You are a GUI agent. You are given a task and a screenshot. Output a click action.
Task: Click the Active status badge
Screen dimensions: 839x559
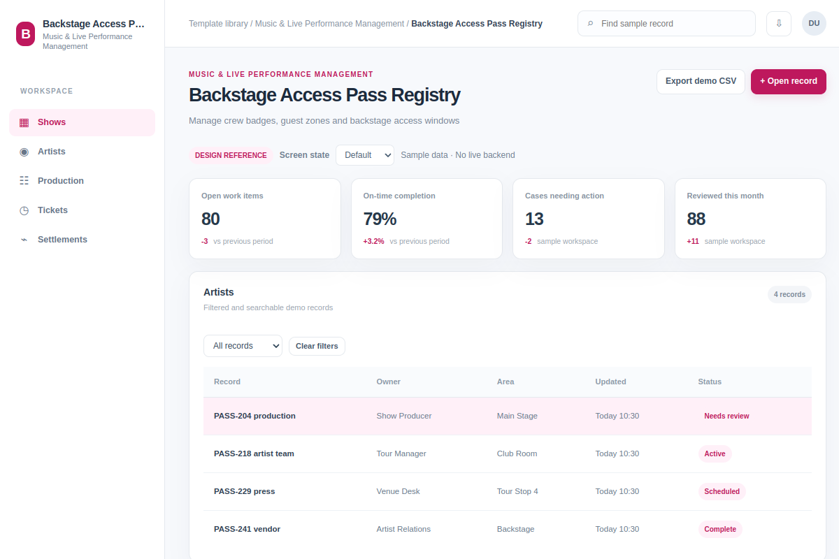[715, 453]
